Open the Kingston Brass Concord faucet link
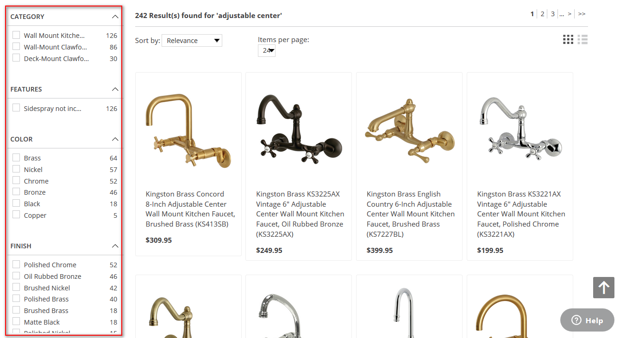The height and width of the screenshot is (338, 620). click(x=190, y=209)
